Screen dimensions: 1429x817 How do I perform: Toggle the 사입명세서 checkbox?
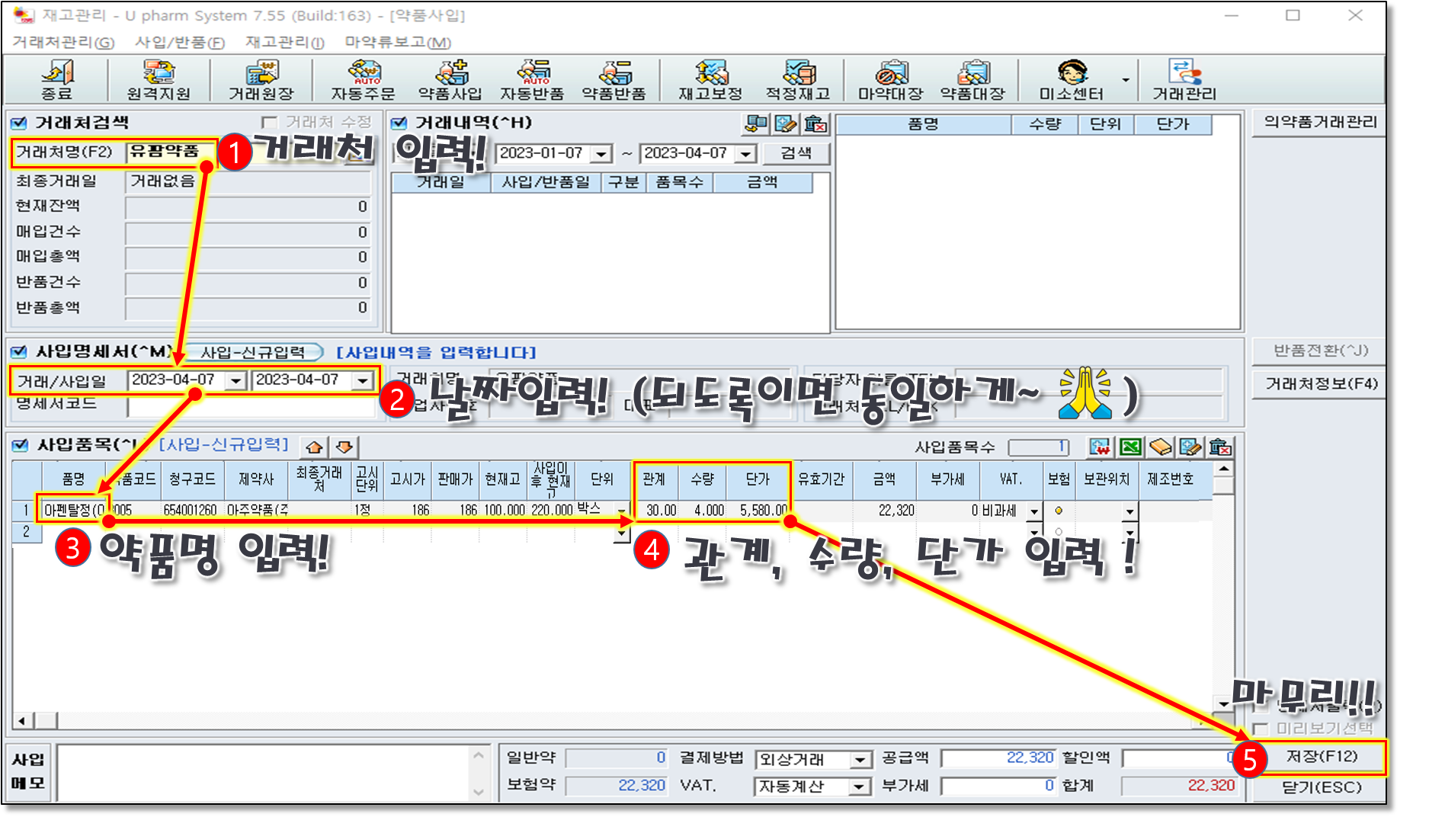coord(20,352)
